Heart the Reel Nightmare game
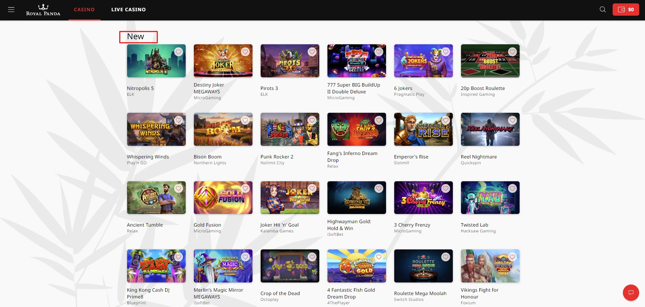 click(512, 120)
